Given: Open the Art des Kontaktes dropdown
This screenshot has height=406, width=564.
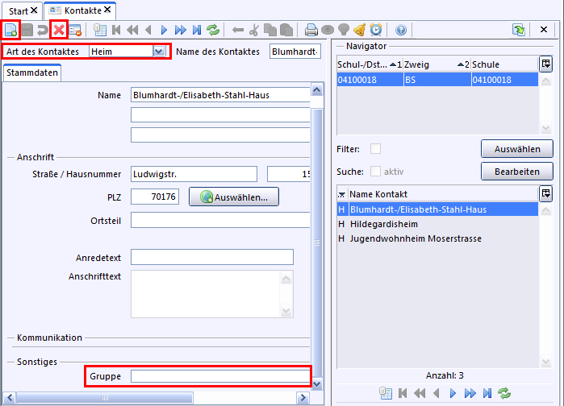Looking at the screenshot, I should 159,51.
